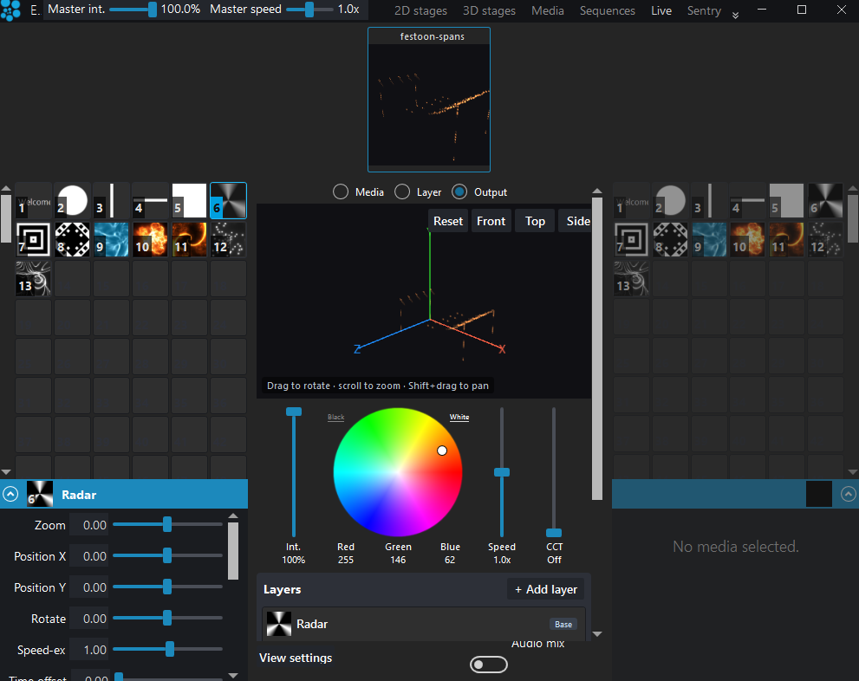The height and width of the screenshot is (681, 859).
Task: Click the Add layer button
Action: point(545,589)
